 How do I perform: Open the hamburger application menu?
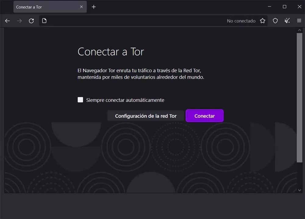coord(299,21)
